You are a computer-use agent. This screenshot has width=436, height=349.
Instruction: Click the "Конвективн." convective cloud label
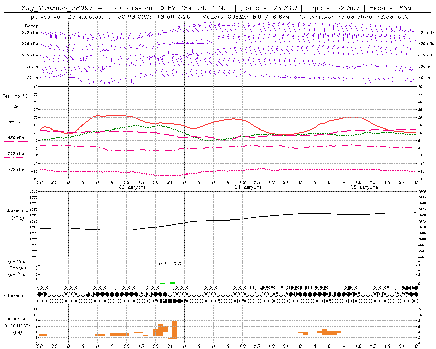click(x=18, y=319)
